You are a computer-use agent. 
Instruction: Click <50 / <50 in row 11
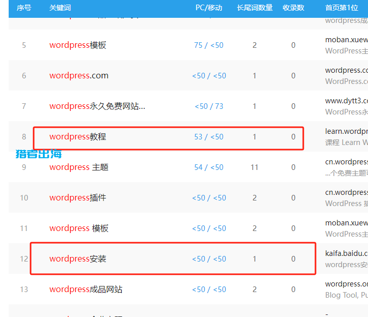[x=209, y=228]
